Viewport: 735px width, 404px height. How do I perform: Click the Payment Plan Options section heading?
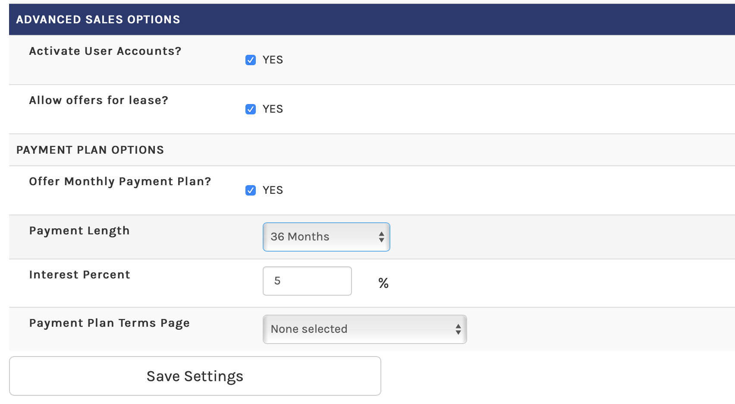[90, 150]
